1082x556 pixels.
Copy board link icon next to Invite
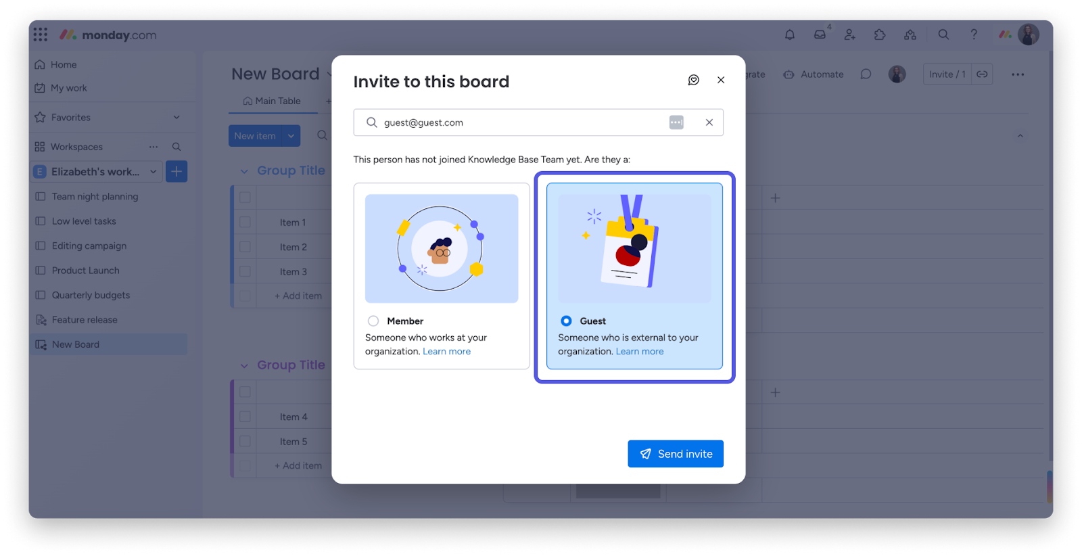click(x=982, y=74)
